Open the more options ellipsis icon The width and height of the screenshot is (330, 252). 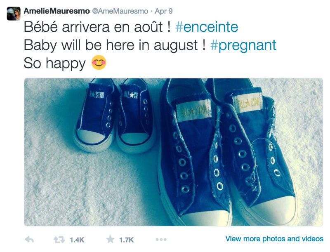click(x=161, y=240)
